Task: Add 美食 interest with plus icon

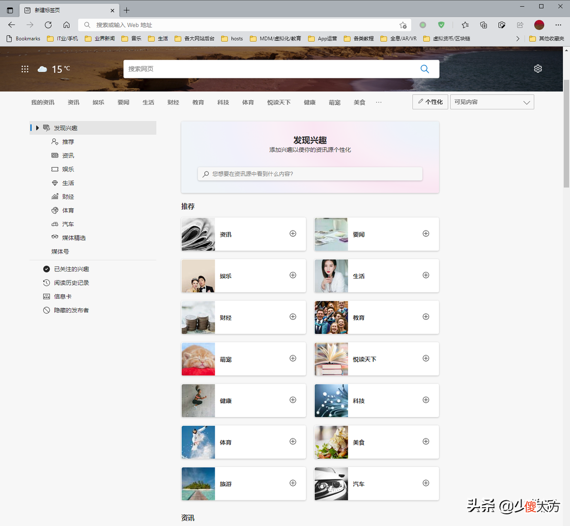Action: tap(425, 441)
